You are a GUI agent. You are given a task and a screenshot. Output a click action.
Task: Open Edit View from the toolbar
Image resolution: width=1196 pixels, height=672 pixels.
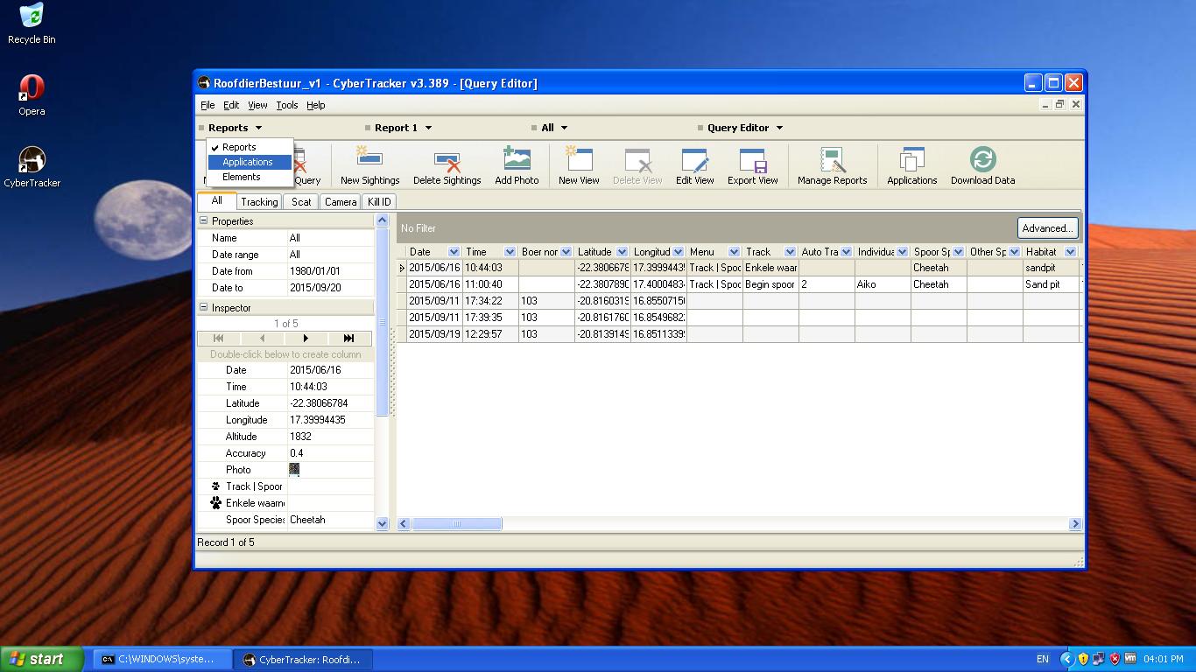coord(694,166)
